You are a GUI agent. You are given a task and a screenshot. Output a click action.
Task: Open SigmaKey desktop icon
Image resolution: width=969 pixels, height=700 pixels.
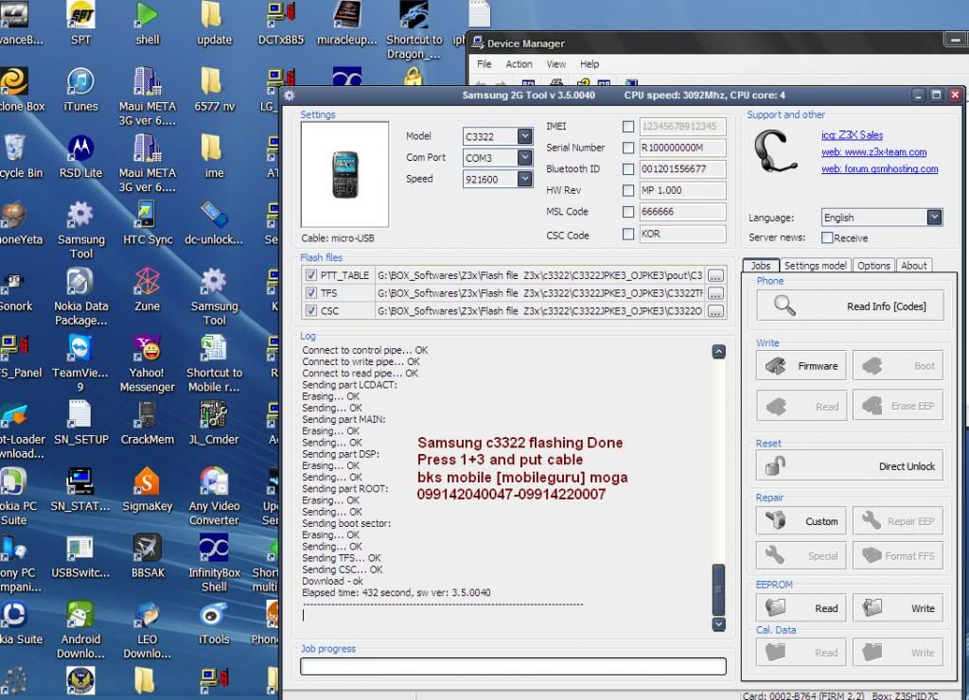pos(147,490)
